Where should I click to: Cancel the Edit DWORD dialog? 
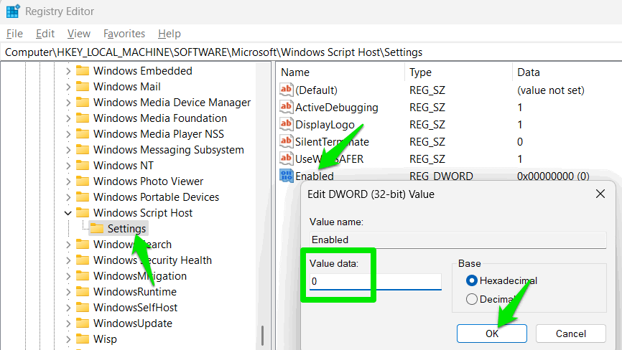(571, 334)
